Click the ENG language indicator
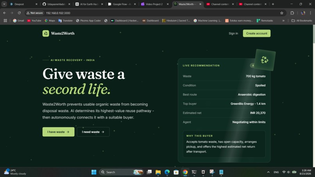This screenshot has height=177, width=315. pyautogui.click(x=276, y=172)
